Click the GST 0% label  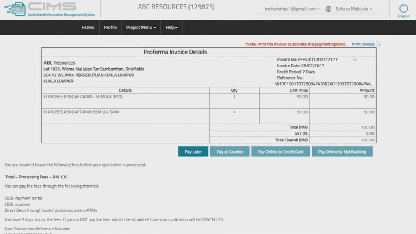pos(301,133)
